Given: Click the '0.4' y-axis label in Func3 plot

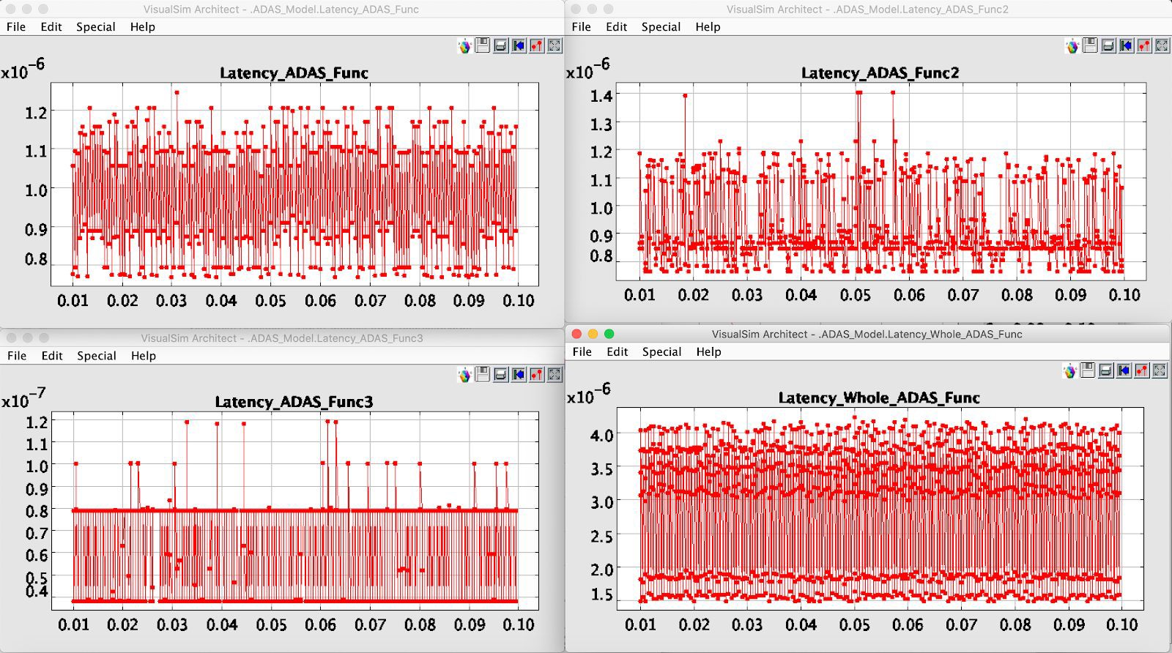Looking at the screenshot, I should tap(37, 592).
